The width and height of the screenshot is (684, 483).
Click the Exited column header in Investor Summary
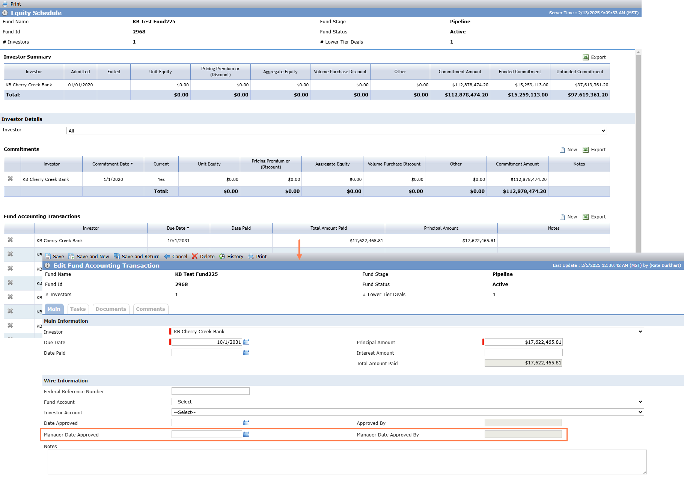coord(114,72)
